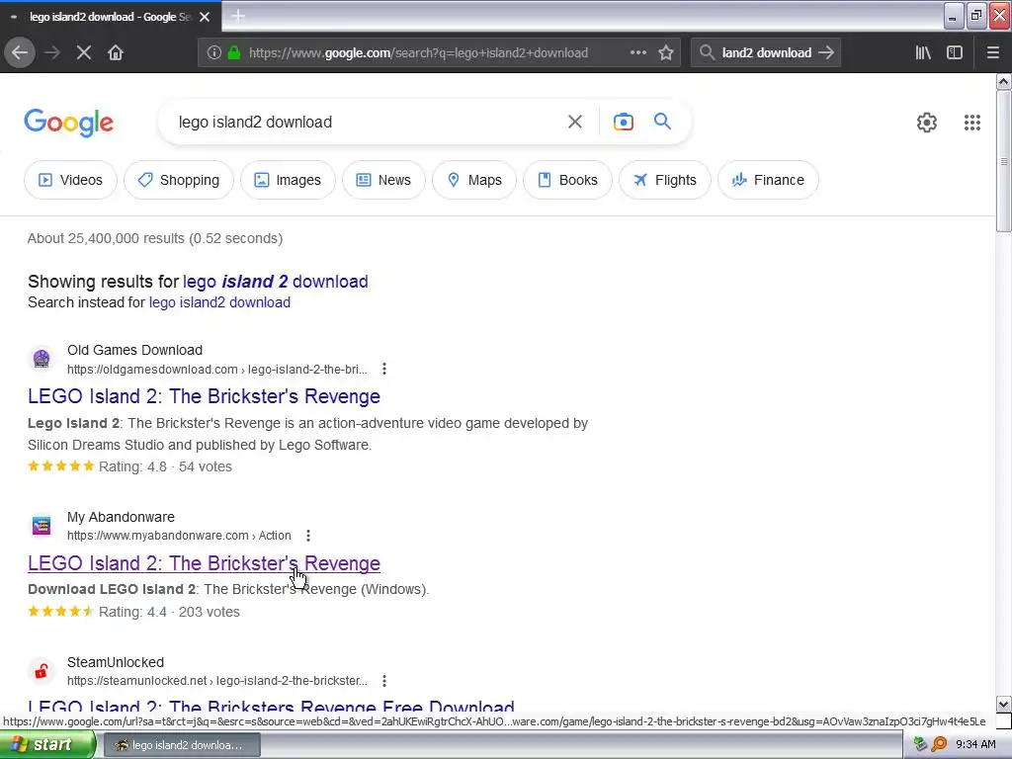Click the Google logo
The height and width of the screenshot is (759, 1012).
69,123
